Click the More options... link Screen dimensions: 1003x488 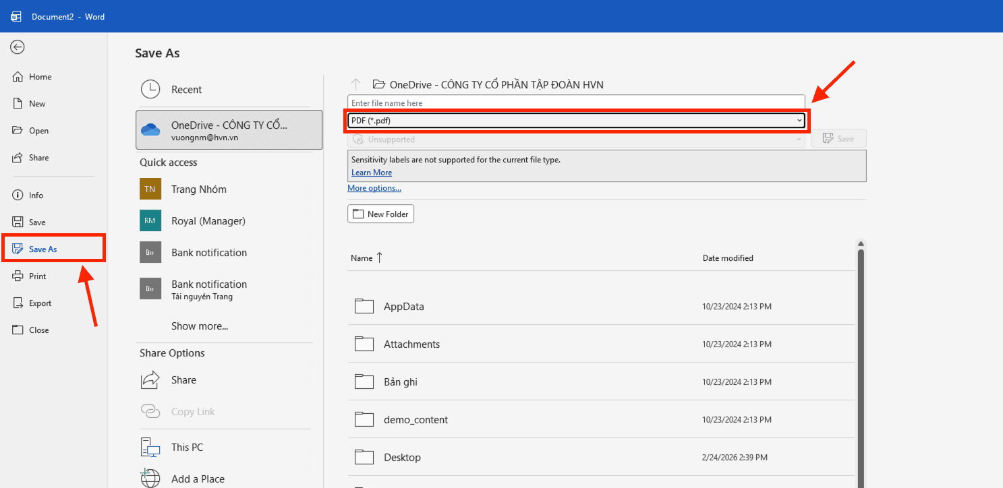(374, 188)
